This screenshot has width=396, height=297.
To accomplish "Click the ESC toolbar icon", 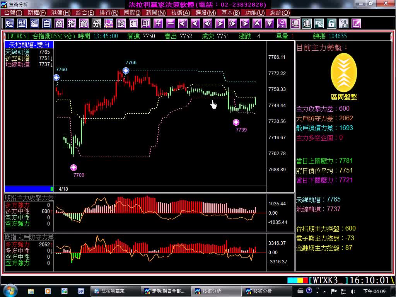I will pyautogui.click(x=282, y=24).
